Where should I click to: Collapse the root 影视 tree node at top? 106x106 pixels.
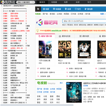tap(2, 6)
